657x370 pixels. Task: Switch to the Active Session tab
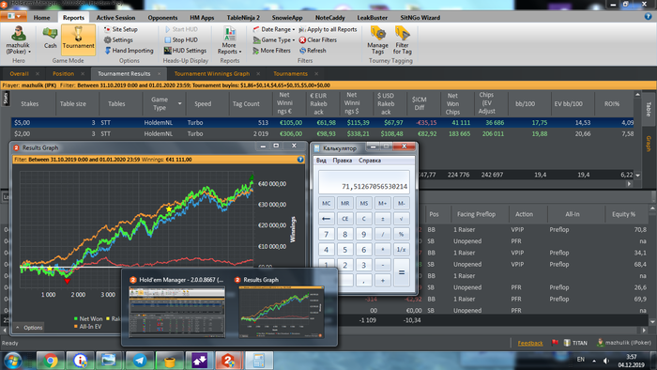115,18
